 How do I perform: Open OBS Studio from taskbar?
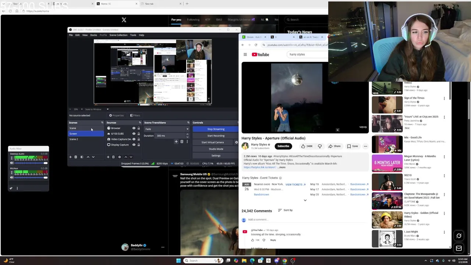pos(293,261)
